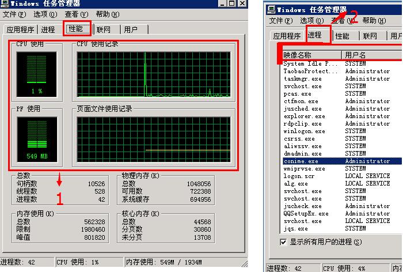Click 线程数 value 528
Screen dimensions: 403x272
click(100, 191)
